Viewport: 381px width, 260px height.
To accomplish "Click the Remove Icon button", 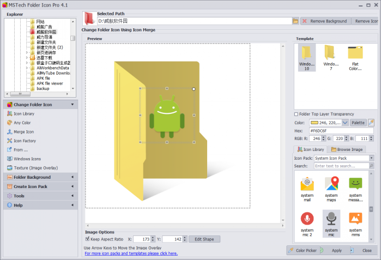I will click(x=366, y=21).
